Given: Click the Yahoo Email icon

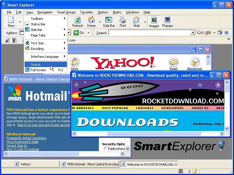Looking at the screenshot, I should 173,62.
